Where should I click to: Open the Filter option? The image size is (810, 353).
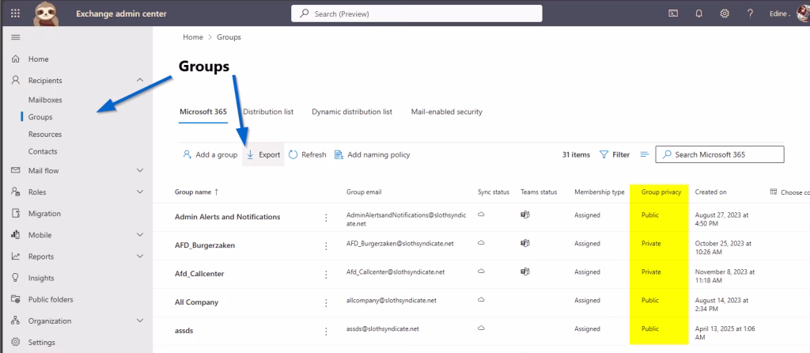(x=615, y=154)
